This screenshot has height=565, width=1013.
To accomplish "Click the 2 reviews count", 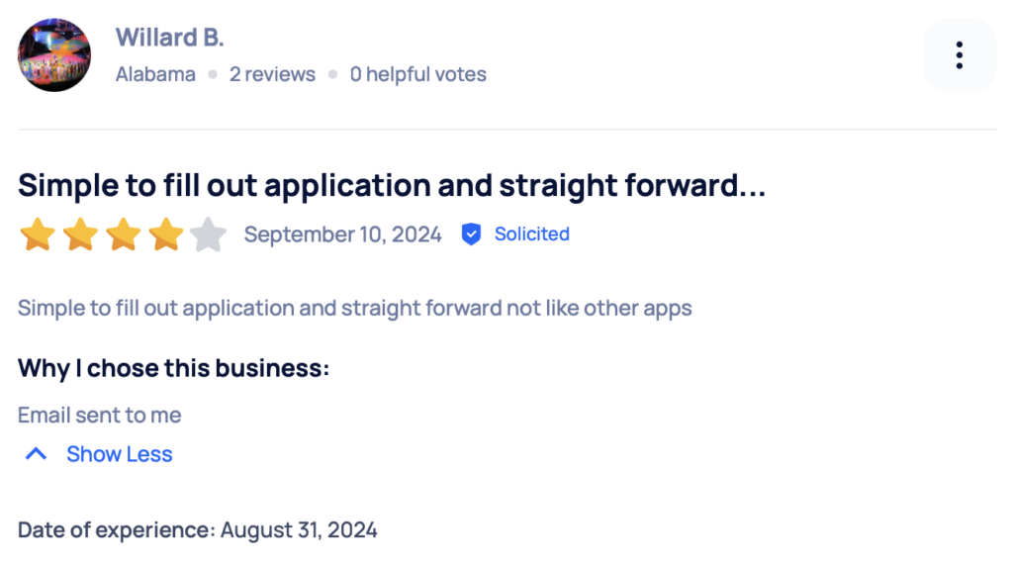I will tap(272, 74).
